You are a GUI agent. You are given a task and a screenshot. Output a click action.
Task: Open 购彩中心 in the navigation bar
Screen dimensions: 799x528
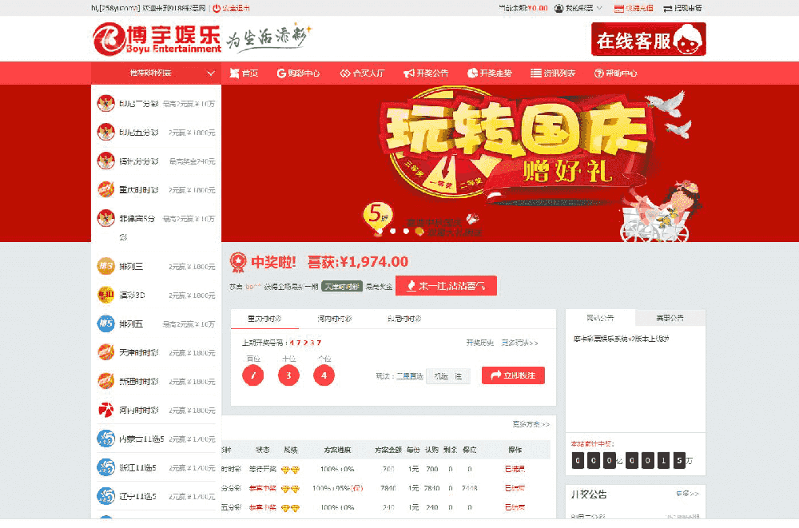click(x=298, y=73)
